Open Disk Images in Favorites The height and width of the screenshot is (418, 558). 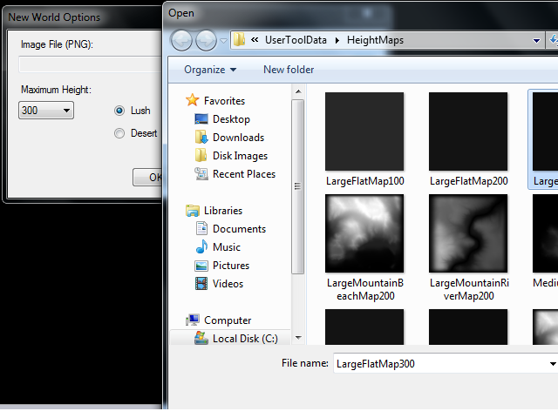(240, 156)
